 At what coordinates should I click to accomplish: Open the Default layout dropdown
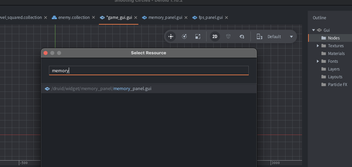(x=291, y=36)
